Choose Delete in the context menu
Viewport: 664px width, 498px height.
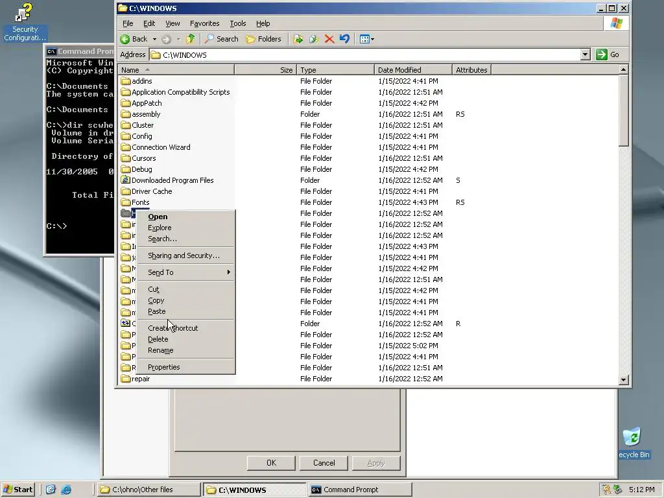[186, 339]
